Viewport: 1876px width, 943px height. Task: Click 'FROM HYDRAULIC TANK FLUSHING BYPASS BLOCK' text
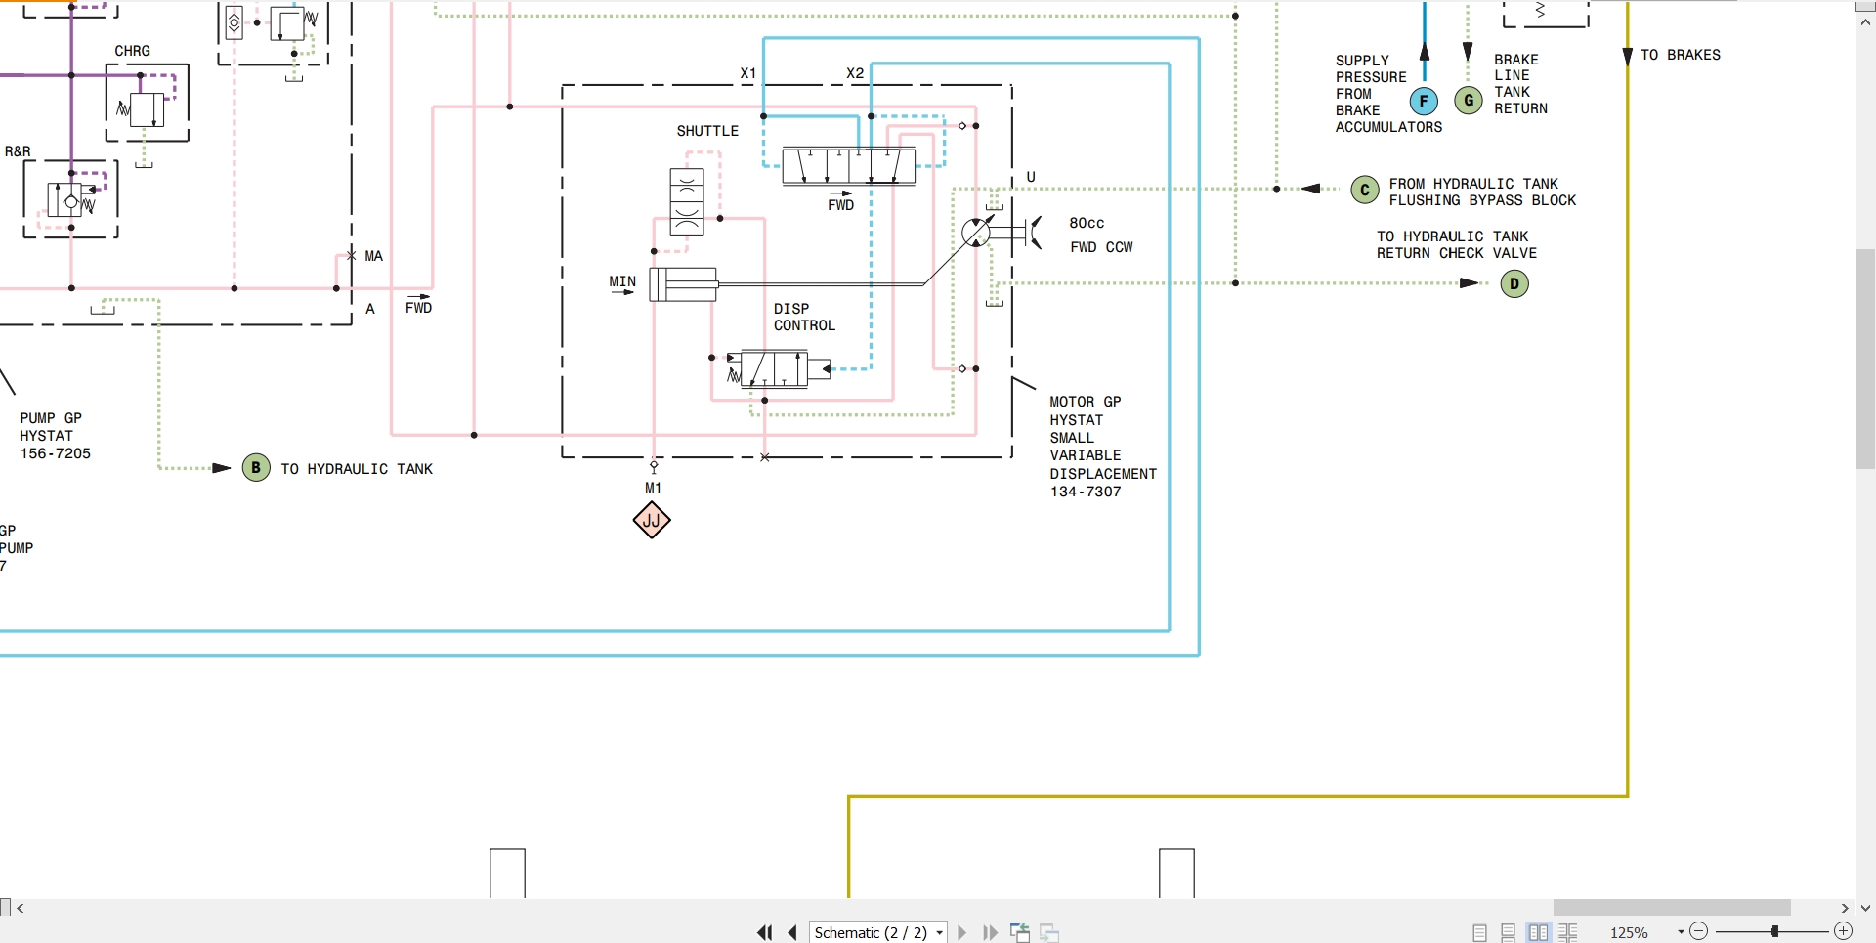coord(1482,192)
